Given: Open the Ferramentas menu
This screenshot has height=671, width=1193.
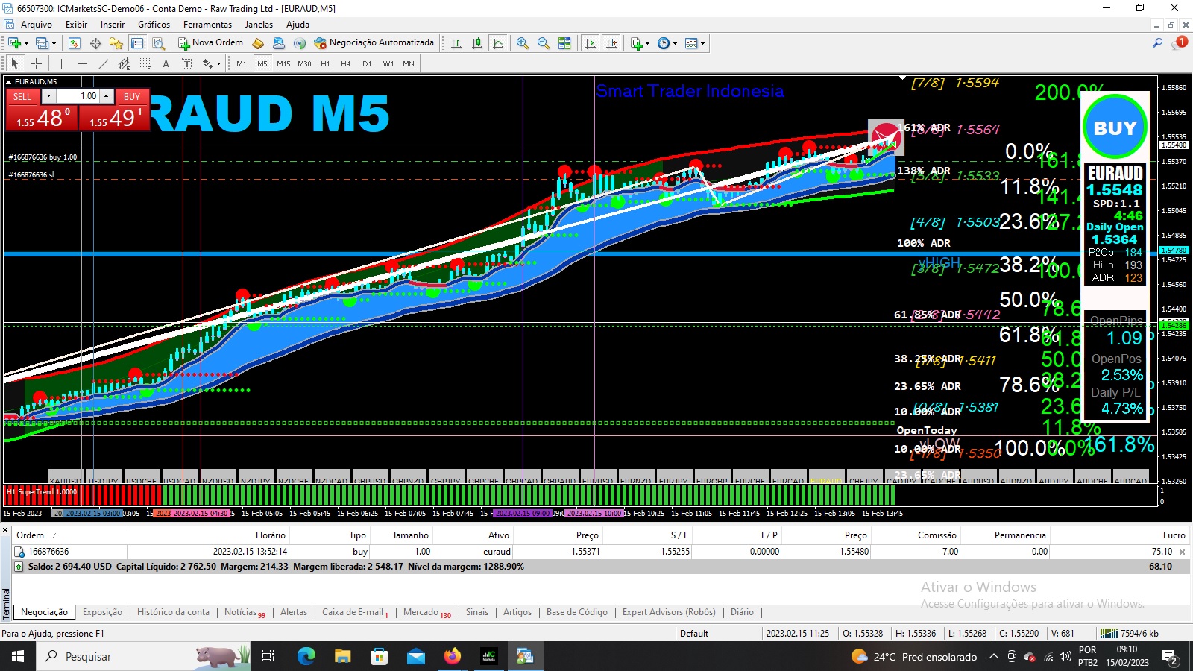Looking at the screenshot, I should [x=208, y=25].
